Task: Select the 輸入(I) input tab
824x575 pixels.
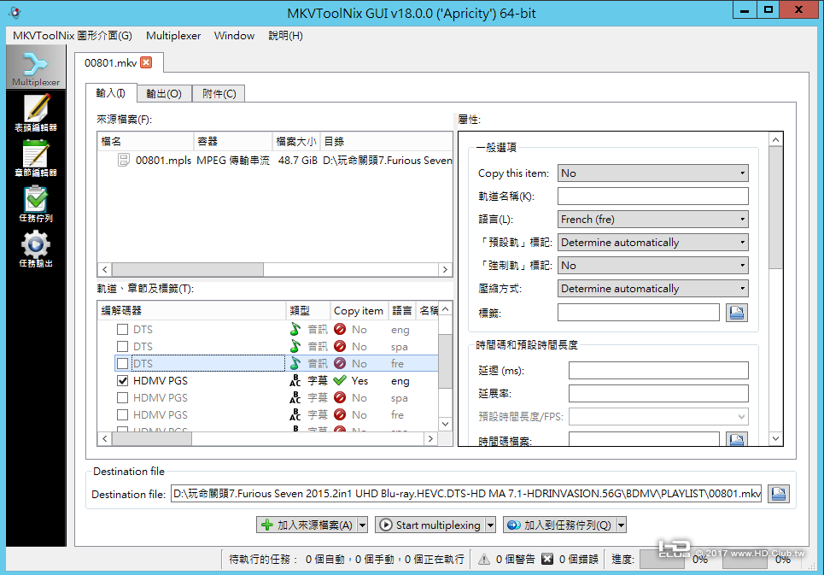Action: [x=111, y=93]
